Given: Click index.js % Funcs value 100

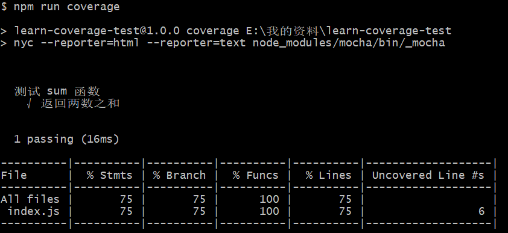Looking at the screenshot, I should [x=269, y=211].
